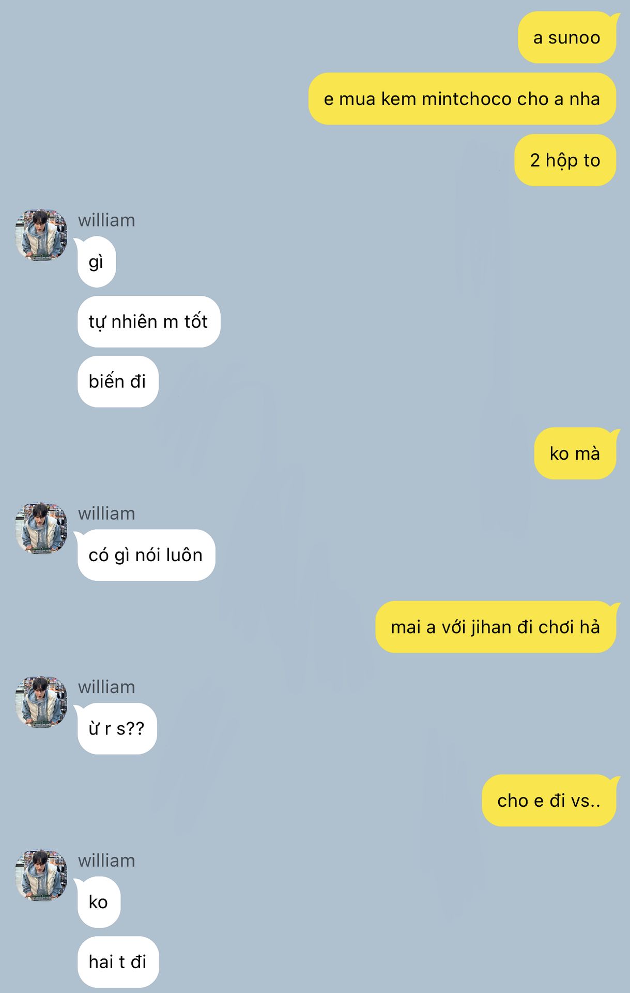This screenshot has width=630, height=993.
Task: Tap william's avatar beside 'ừ r s??'
Action: [41, 702]
